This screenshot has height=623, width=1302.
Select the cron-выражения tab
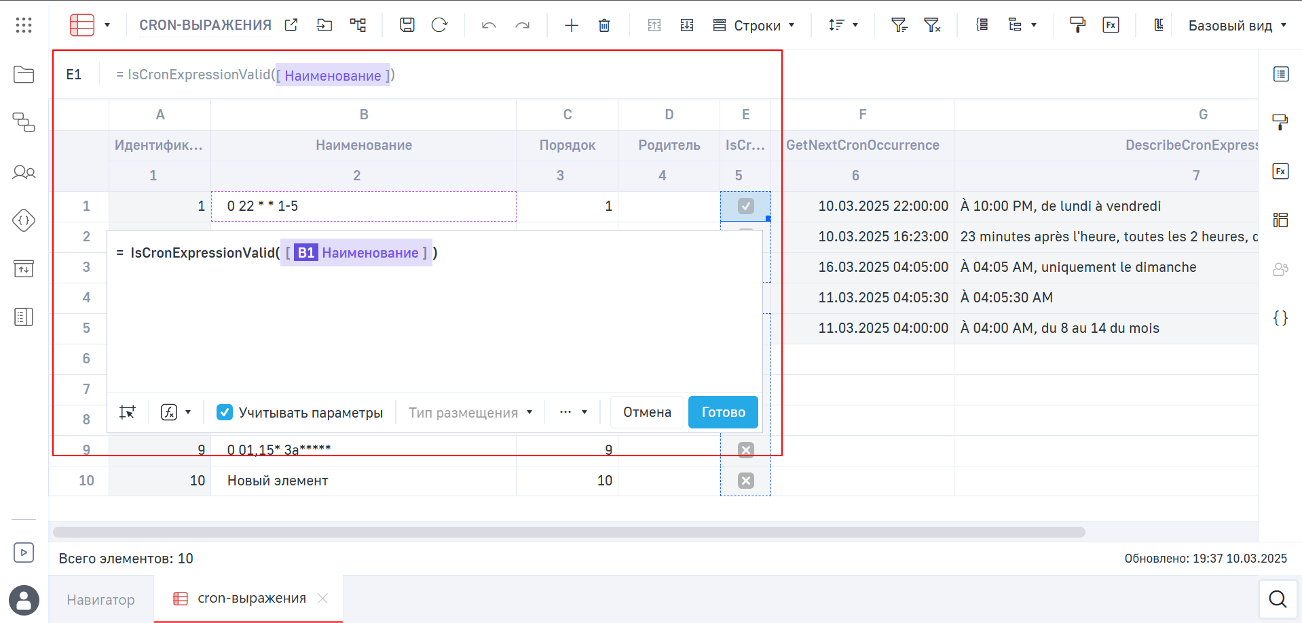251,598
